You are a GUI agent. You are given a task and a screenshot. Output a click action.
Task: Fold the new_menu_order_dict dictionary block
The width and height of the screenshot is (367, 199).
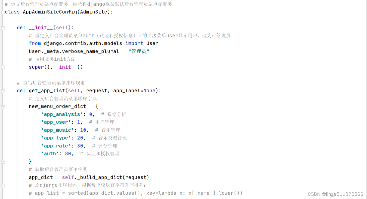(x=3, y=107)
